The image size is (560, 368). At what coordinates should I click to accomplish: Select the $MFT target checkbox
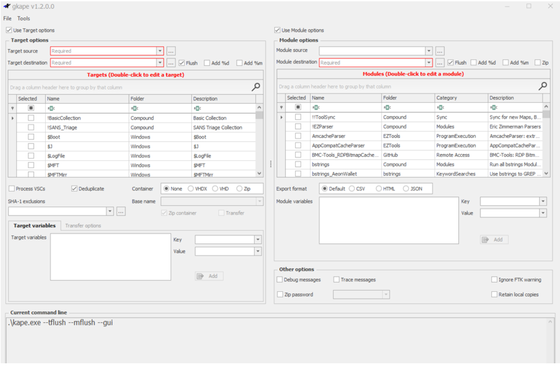tap(31, 165)
